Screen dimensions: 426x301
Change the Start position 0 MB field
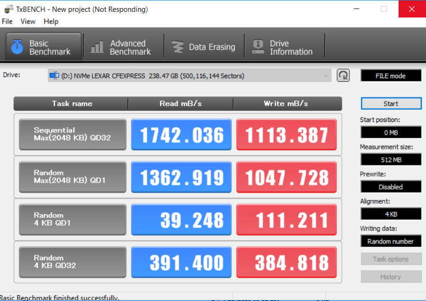(x=391, y=132)
